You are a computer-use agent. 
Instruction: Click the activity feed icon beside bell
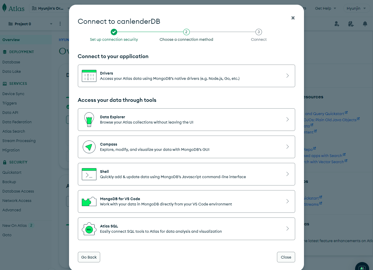coord(351,24)
